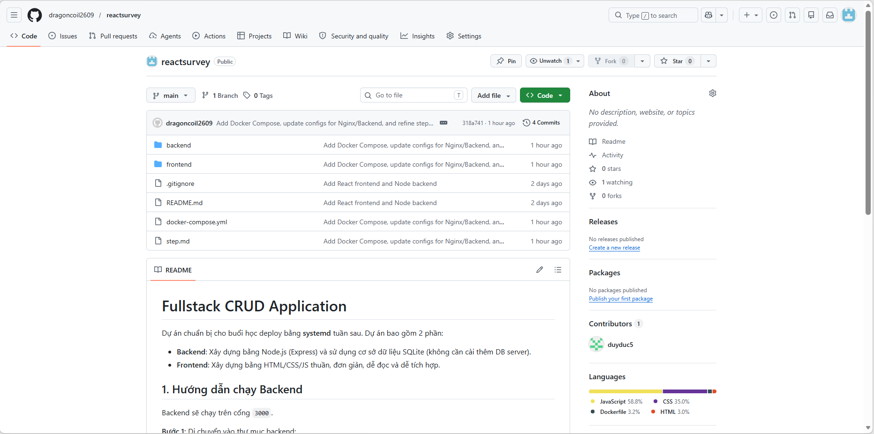Open user profile avatar menu
The height and width of the screenshot is (434, 874).
click(849, 15)
